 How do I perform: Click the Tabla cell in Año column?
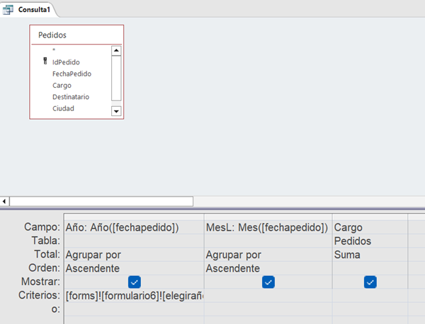134,241
